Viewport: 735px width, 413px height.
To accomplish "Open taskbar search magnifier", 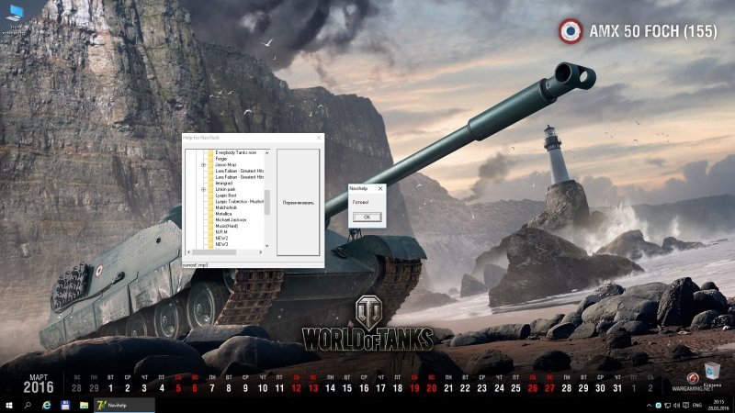I will [x=28, y=405].
